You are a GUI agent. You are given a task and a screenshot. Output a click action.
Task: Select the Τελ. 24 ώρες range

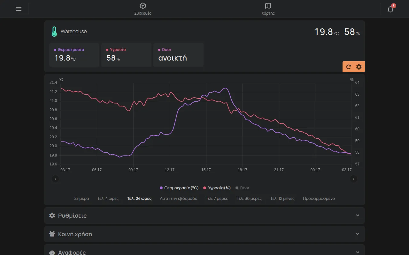(x=139, y=198)
